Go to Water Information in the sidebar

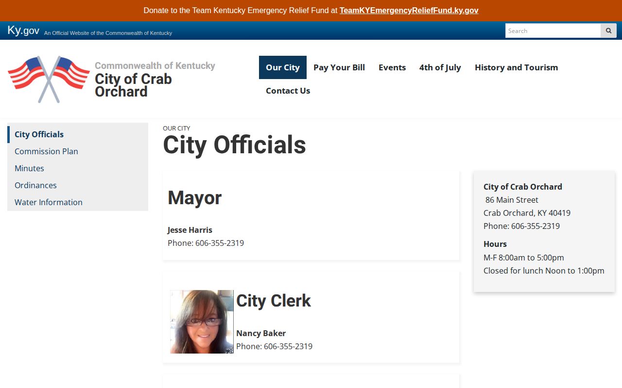(x=78, y=202)
